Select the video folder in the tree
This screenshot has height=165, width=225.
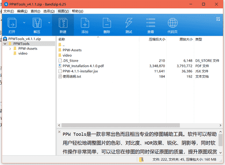(x=23, y=53)
